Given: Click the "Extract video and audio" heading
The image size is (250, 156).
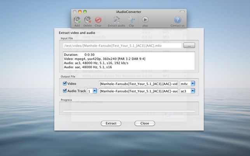Looking at the screenshot, I should [77, 33].
